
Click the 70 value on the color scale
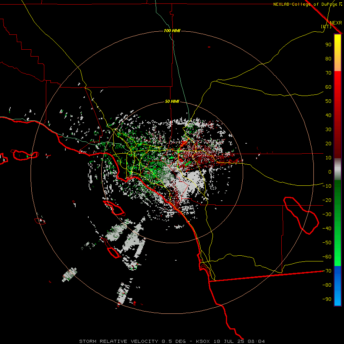click(x=328, y=73)
